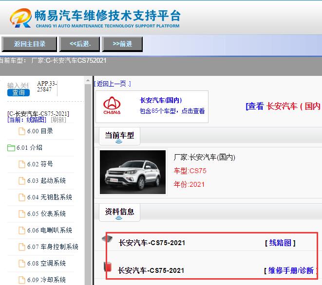Select the 当前车型 tab

click(x=119, y=136)
